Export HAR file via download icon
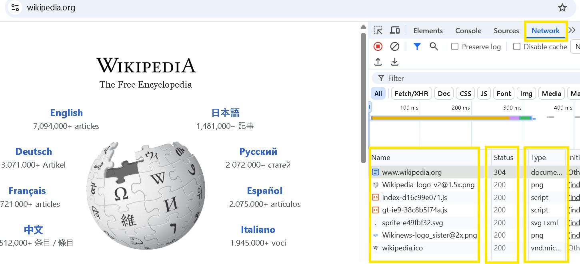The width and height of the screenshot is (580, 264). click(x=395, y=62)
